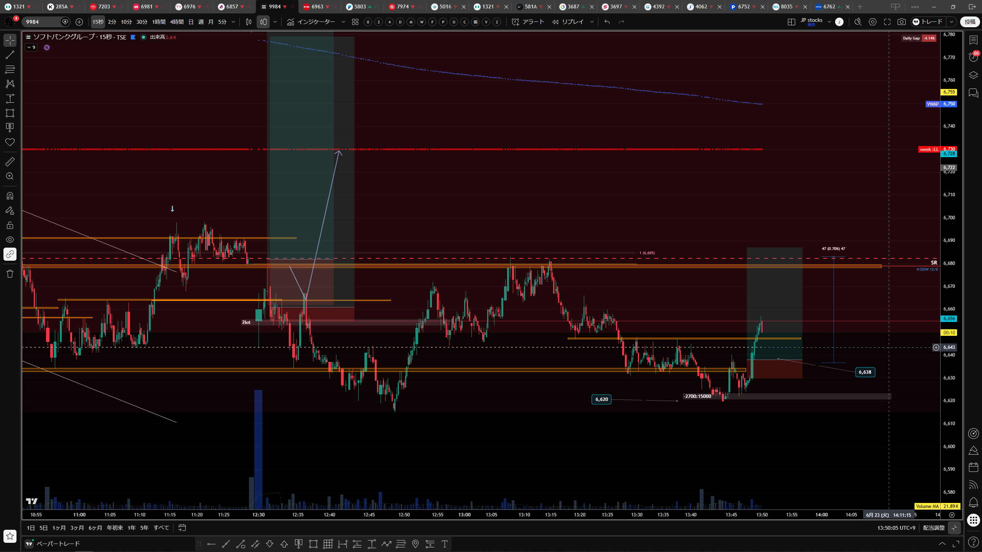Activate the magnet mode icon
This screenshot has width=982, height=552.
(10, 196)
